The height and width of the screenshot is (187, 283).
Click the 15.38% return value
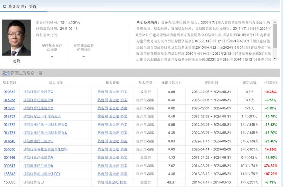[271, 92]
